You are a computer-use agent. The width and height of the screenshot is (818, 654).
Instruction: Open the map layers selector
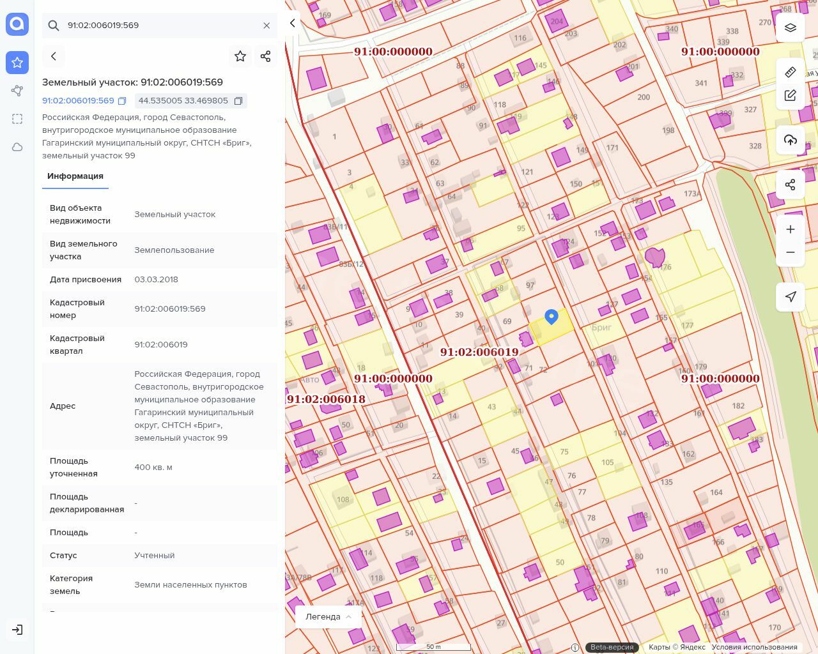click(x=790, y=28)
